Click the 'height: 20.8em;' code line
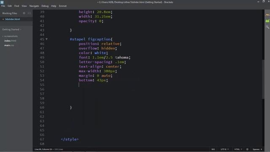270x152 pixels. 96,12
